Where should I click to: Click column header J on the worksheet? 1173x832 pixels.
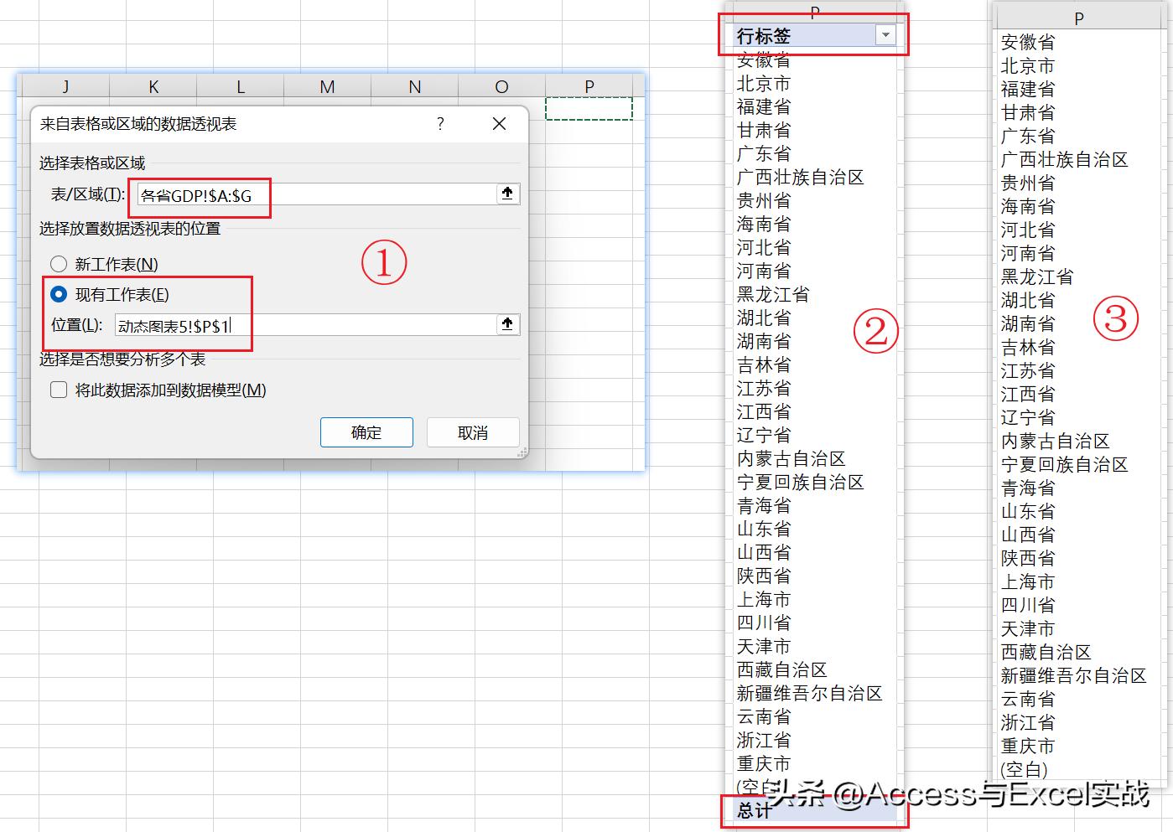[65, 86]
